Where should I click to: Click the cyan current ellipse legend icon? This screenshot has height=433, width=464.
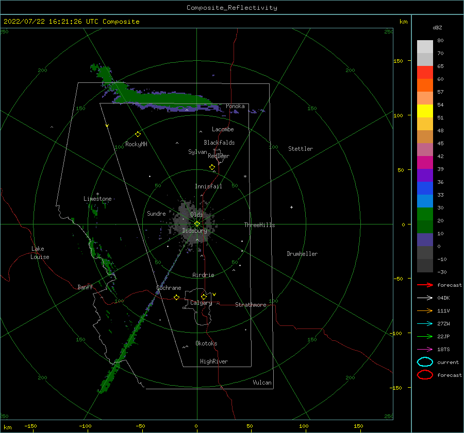pyautogui.click(x=425, y=362)
